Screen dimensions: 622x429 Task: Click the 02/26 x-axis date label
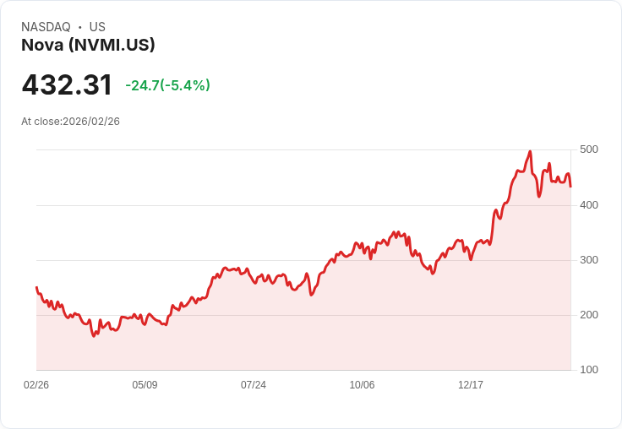(x=36, y=385)
